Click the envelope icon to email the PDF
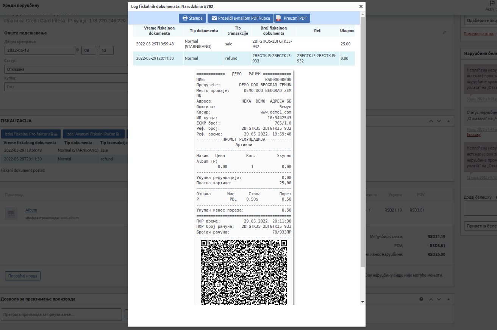This screenshot has width=497, height=330. (214, 18)
